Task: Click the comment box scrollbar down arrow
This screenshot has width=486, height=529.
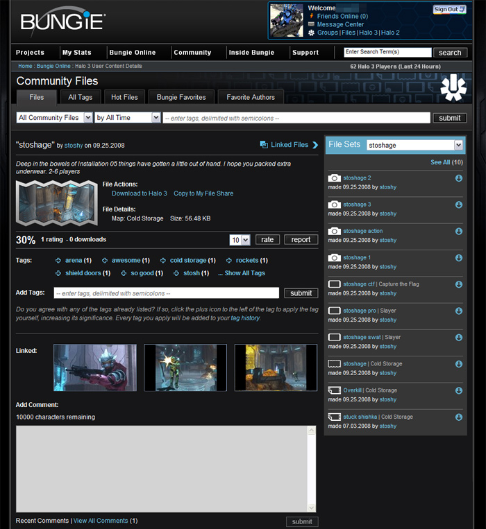Action: pyautogui.click(x=312, y=508)
